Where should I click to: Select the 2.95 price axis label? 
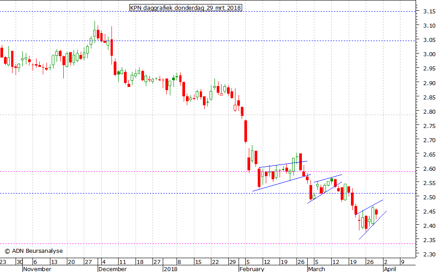pos(429,69)
